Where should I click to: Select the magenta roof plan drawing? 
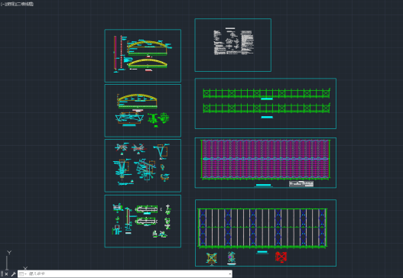(x=265, y=159)
